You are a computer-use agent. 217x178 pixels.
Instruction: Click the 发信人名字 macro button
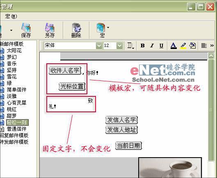121,120
